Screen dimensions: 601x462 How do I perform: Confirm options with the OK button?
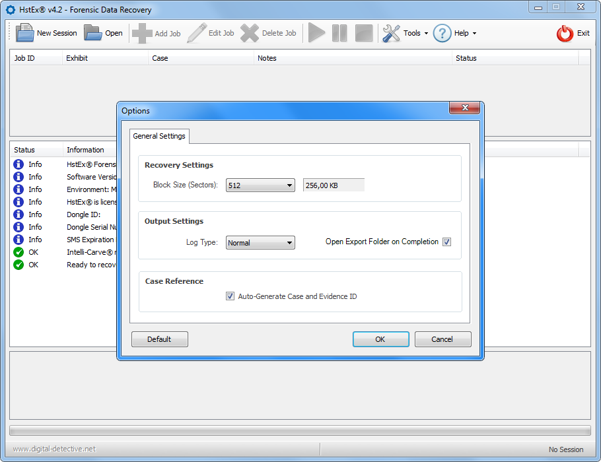(x=380, y=339)
